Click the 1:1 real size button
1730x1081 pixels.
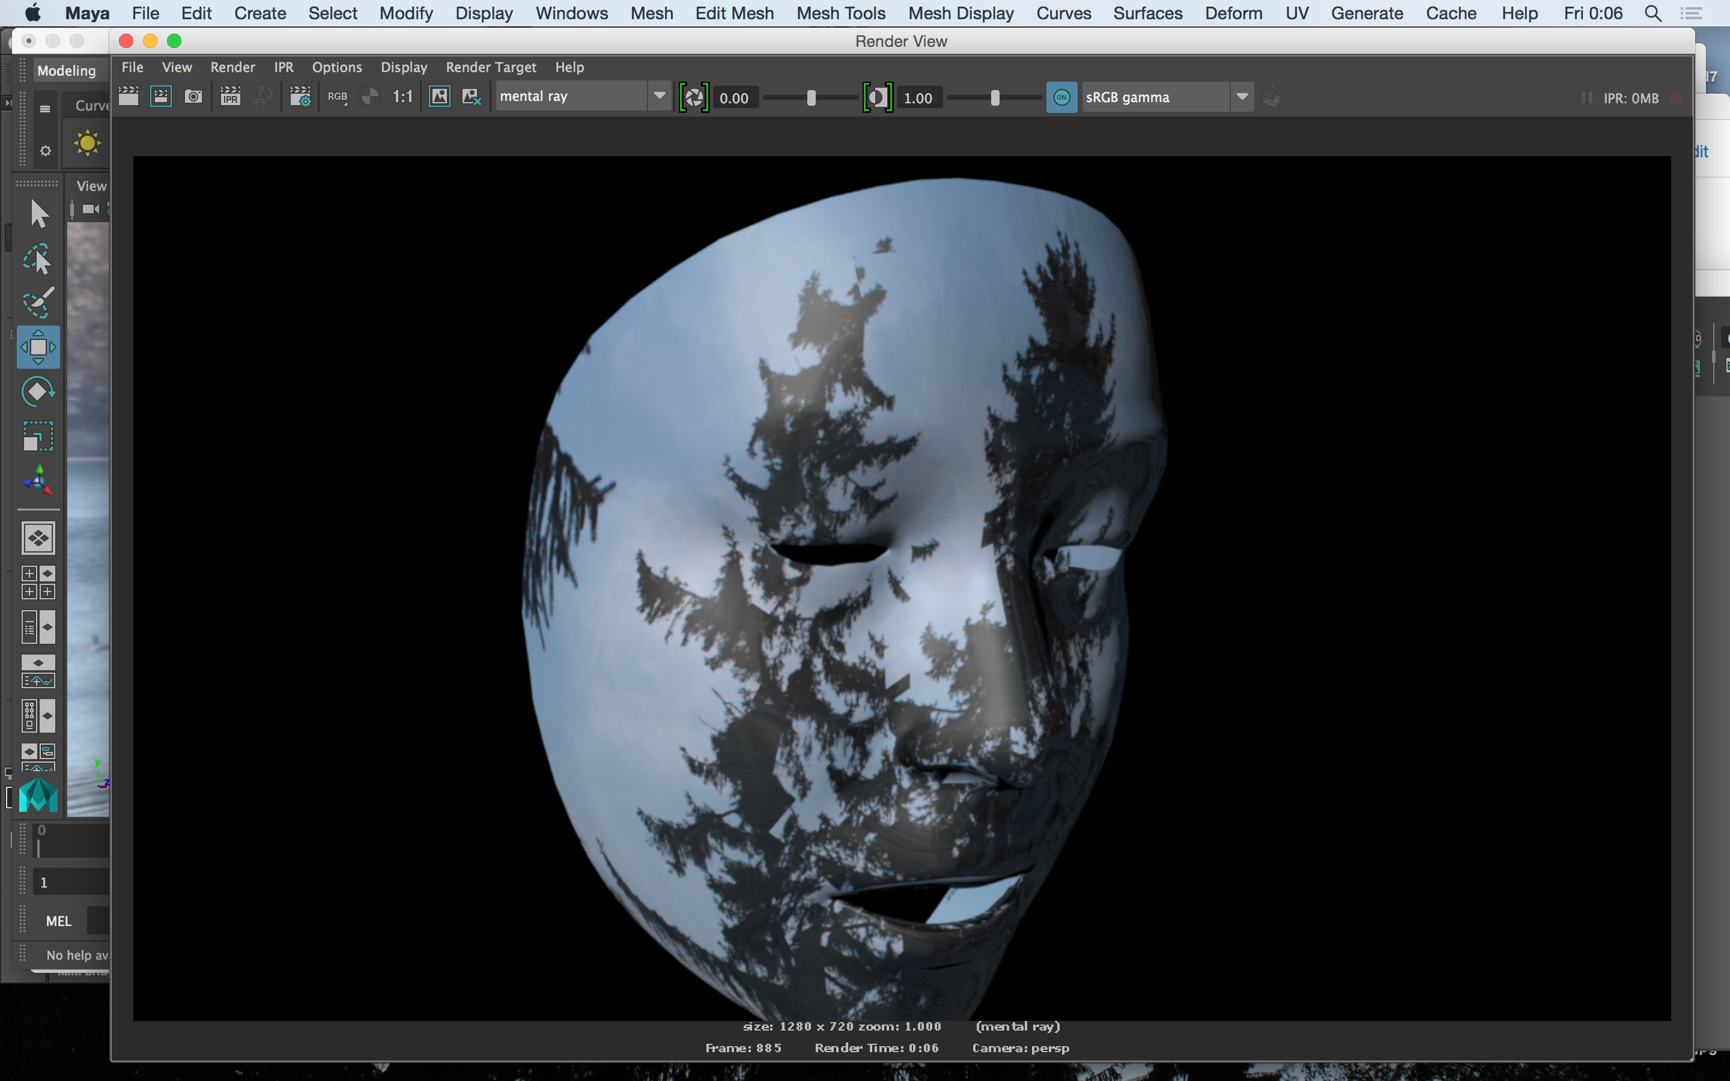[x=402, y=97]
